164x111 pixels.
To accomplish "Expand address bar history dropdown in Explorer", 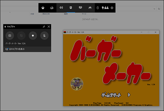I will (154, 9).
